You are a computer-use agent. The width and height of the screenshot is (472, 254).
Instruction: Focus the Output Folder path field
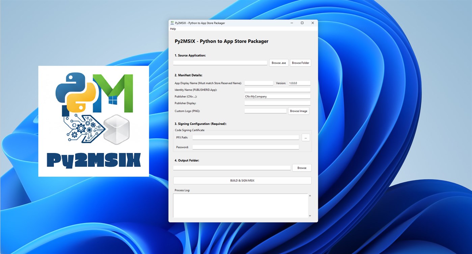coord(232,168)
